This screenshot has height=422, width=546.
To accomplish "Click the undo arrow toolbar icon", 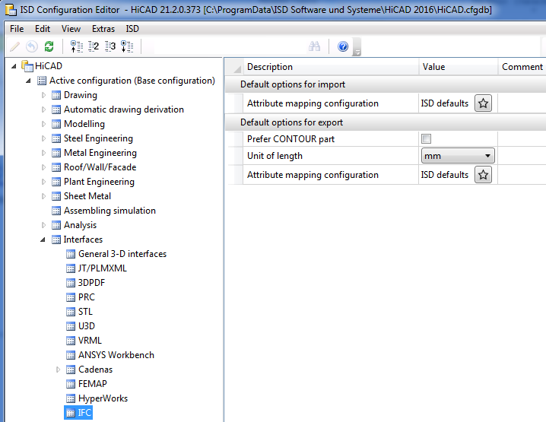I will [32, 46].
